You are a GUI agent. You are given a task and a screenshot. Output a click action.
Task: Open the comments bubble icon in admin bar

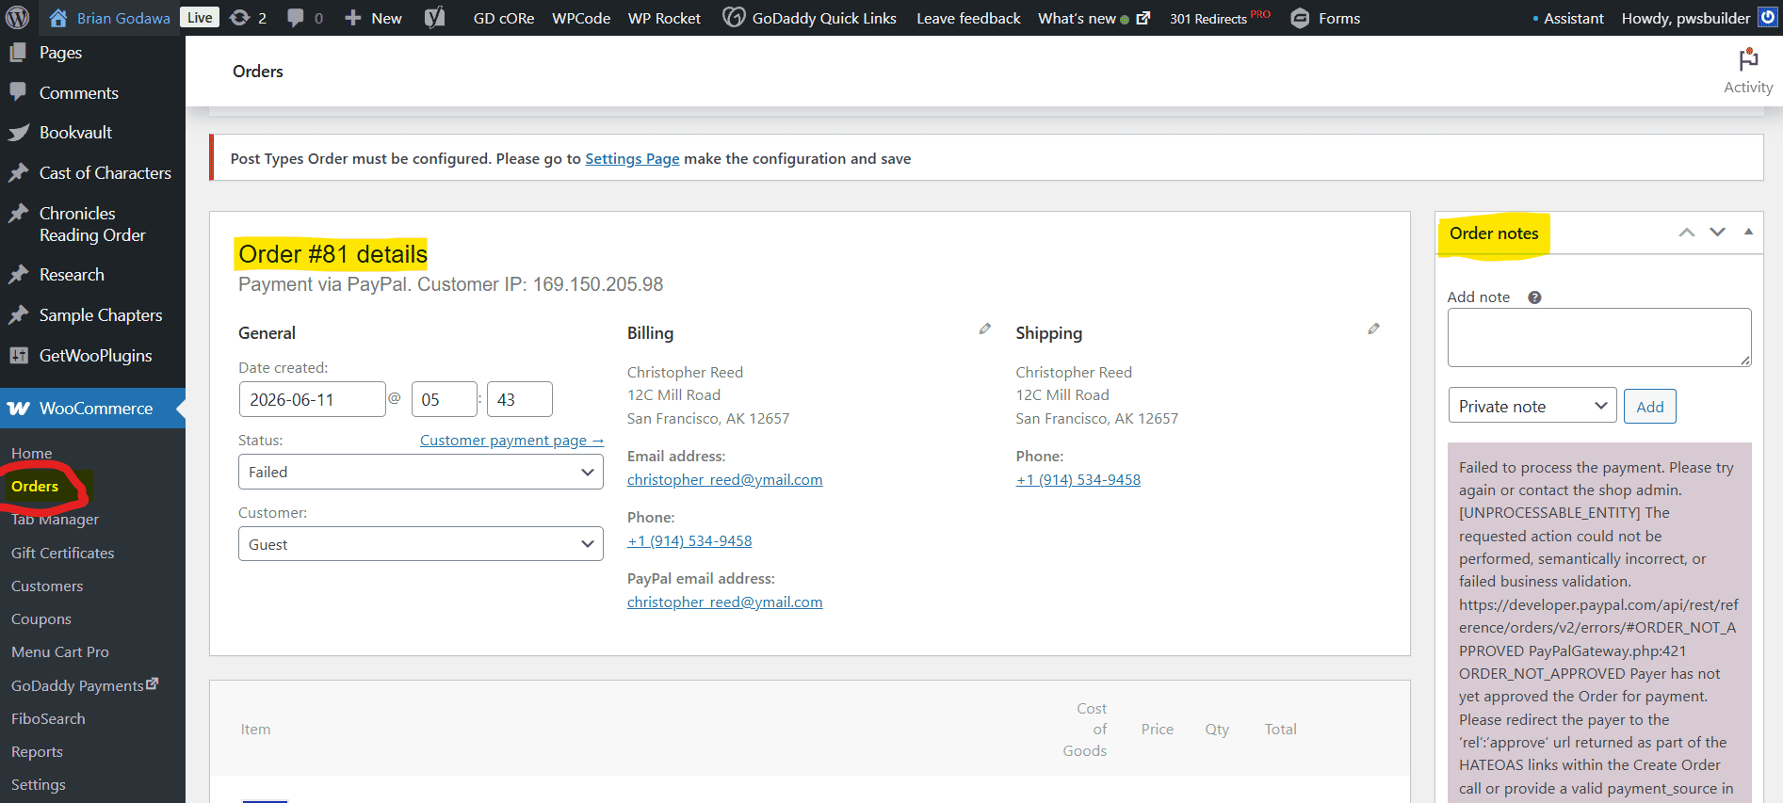(x=295, y=18)
